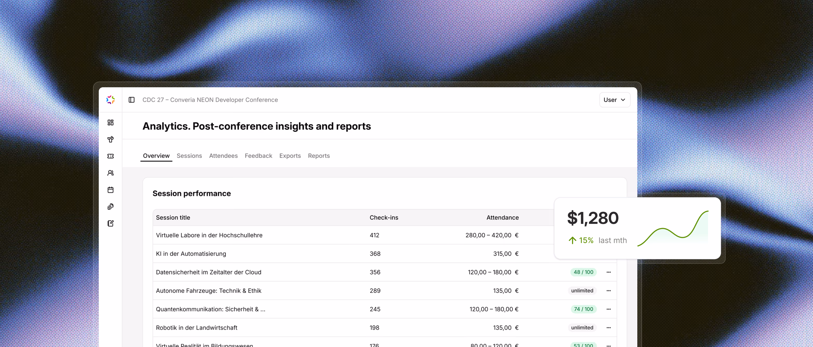
Task: Open the stacked documents icon in sidebar
Action: pos(110,207)
